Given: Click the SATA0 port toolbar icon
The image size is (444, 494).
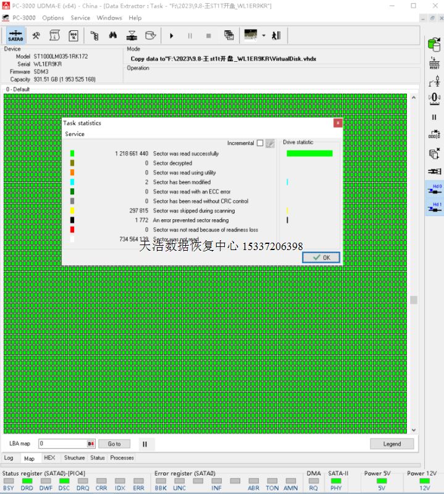Looking at the screenshot, I should tap(15, 36).
